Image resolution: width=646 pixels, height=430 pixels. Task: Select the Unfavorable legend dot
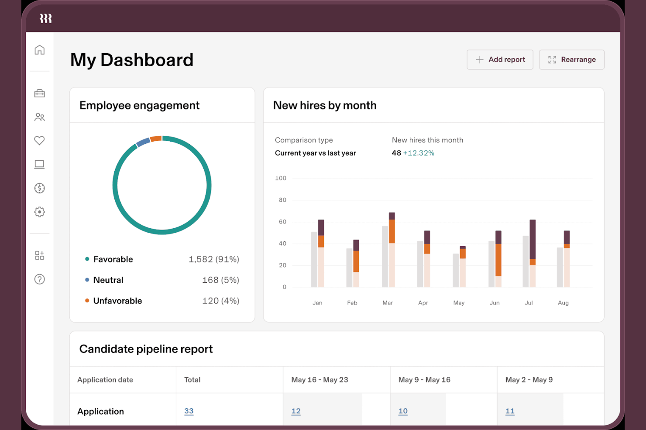click(x=86, y=301)
